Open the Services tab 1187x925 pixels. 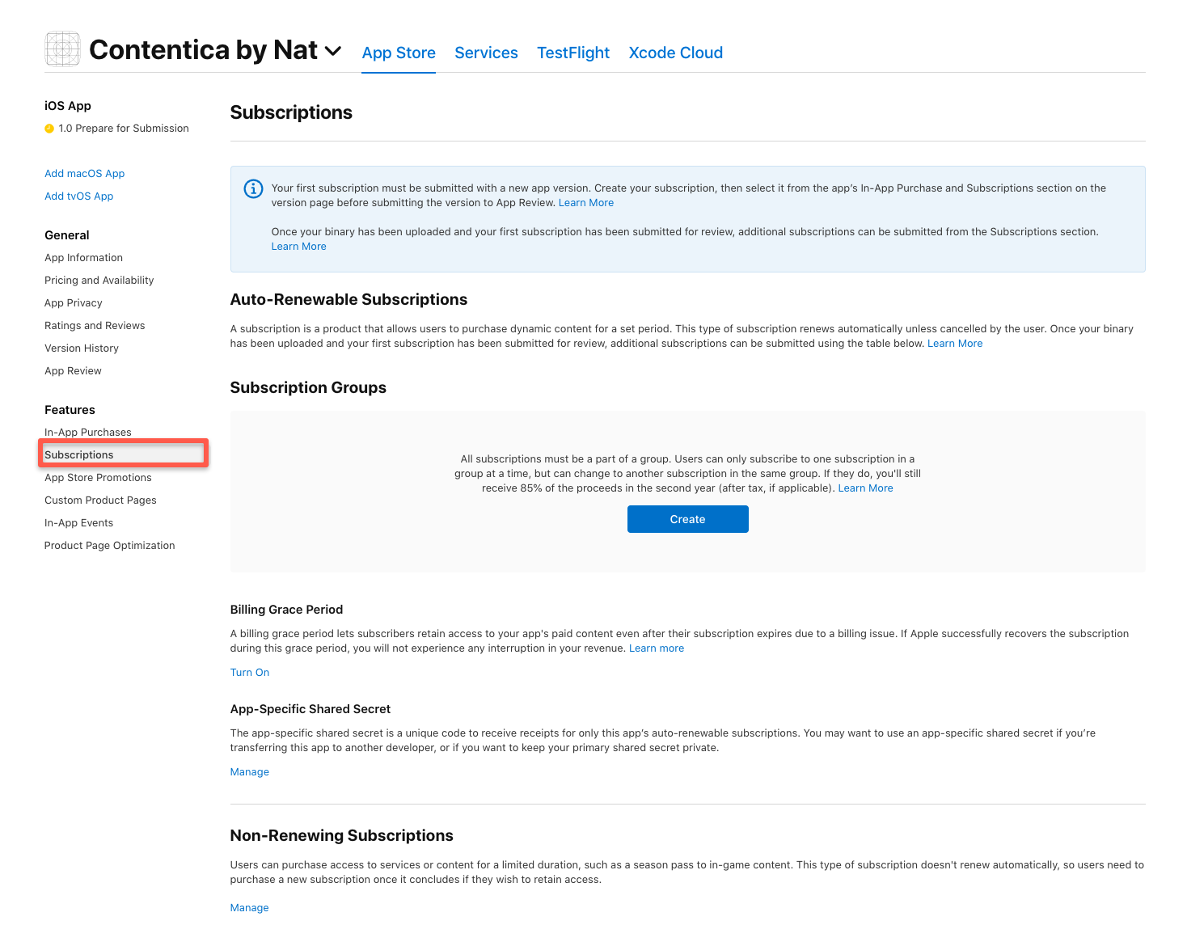click(486, 53)
